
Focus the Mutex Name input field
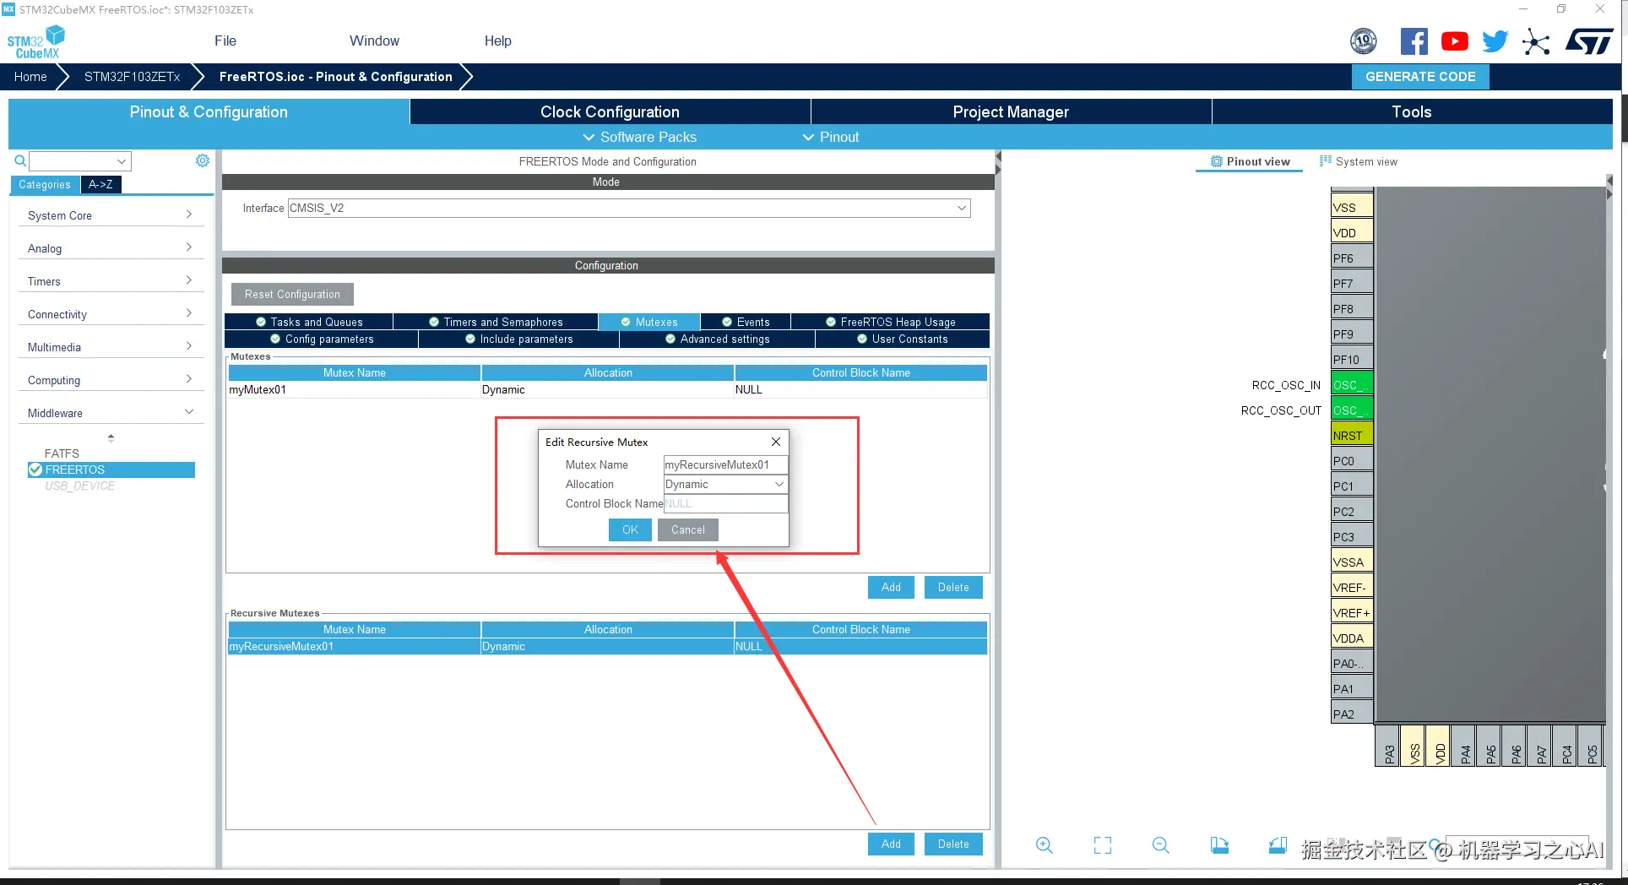tap(725, 464)
